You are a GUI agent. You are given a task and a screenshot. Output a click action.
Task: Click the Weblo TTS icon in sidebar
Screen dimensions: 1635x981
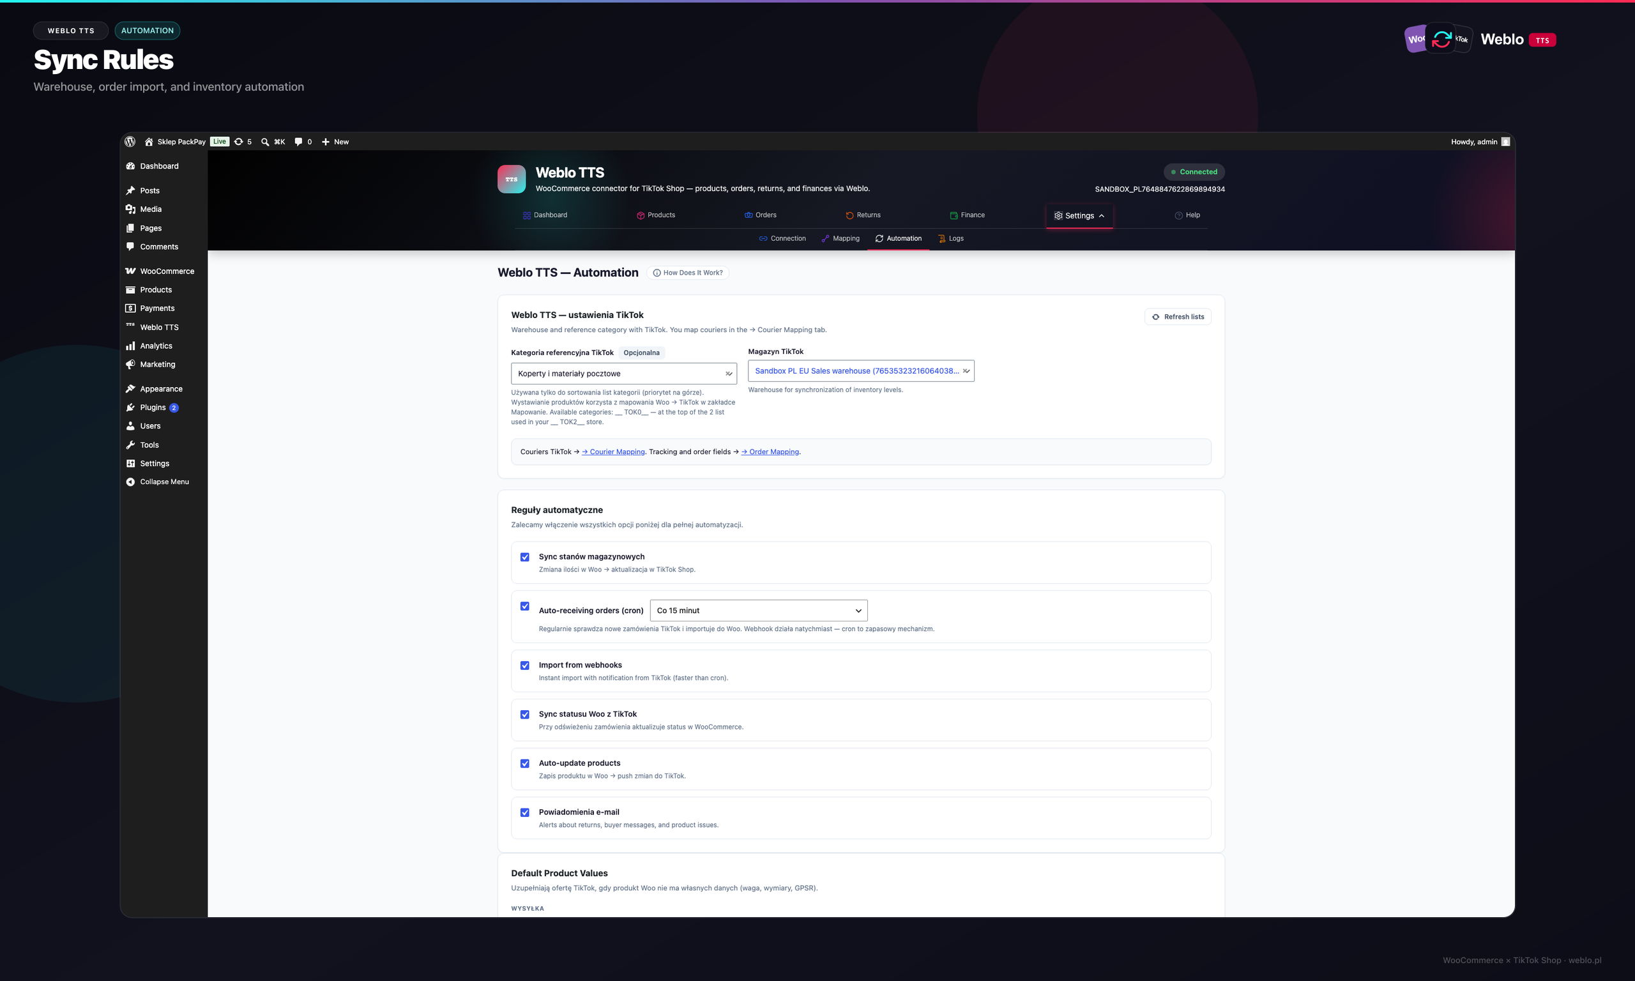click(x=131, y=326)
